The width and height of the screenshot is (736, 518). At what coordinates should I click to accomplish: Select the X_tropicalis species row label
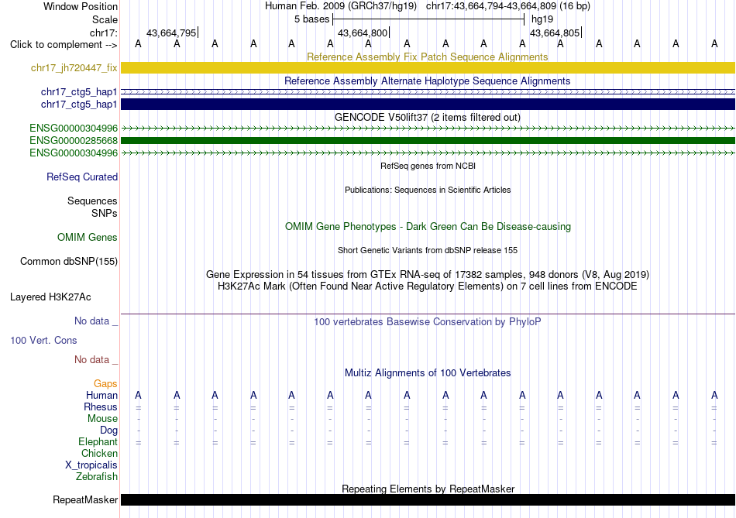91,465
